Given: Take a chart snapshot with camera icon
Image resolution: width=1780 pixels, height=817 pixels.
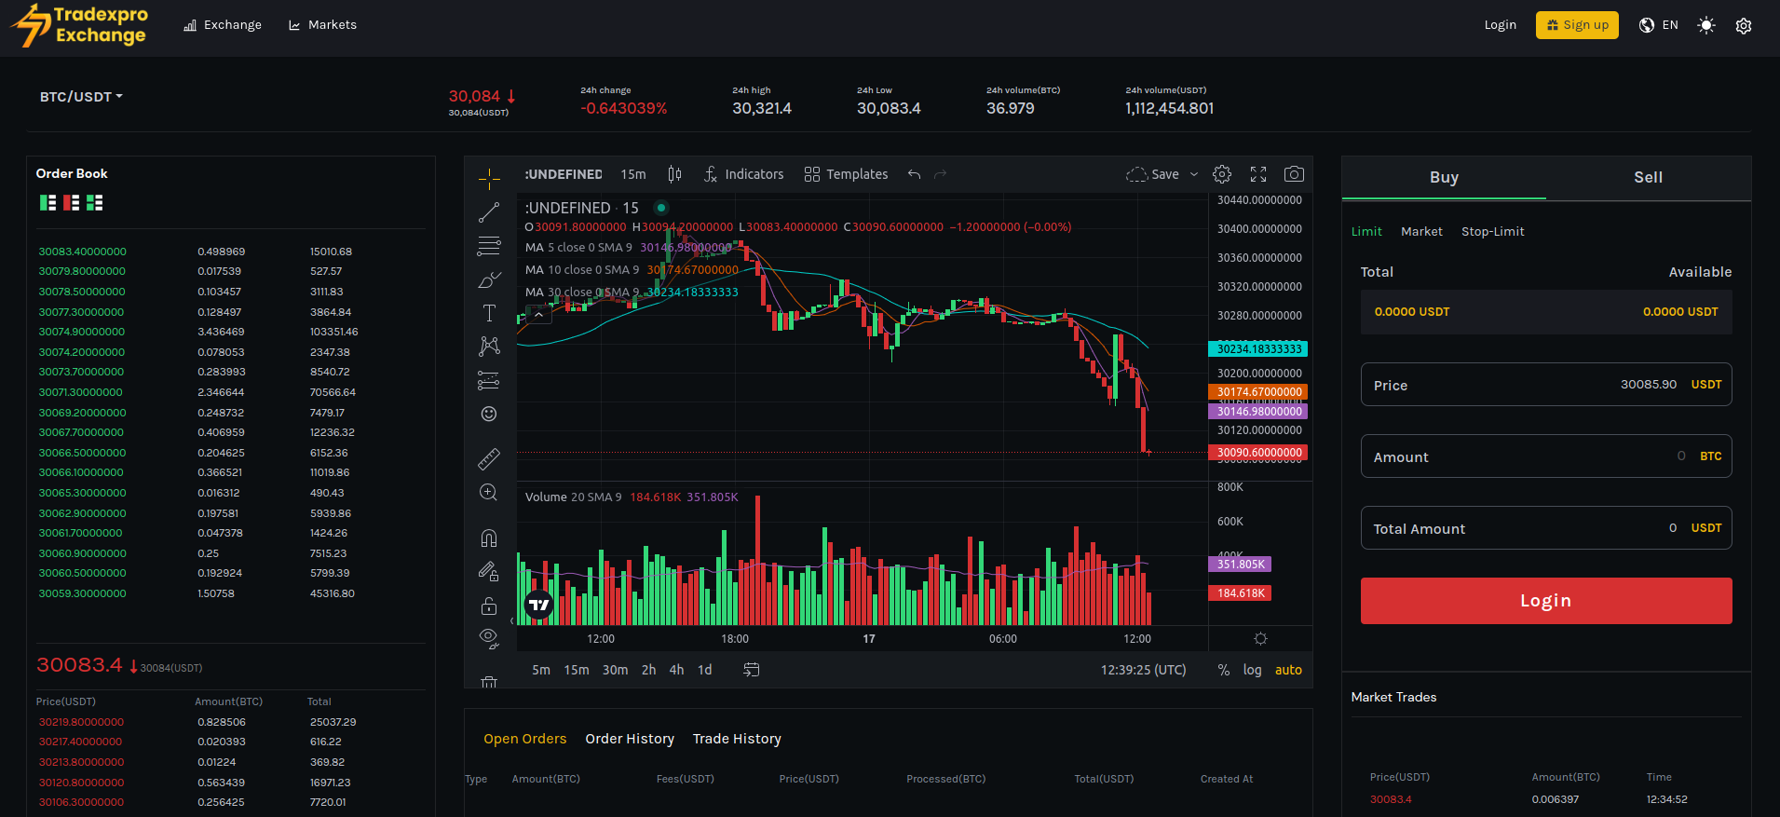Looking at the screenshot, I should pyautogui.click(x=1294, y=174).
